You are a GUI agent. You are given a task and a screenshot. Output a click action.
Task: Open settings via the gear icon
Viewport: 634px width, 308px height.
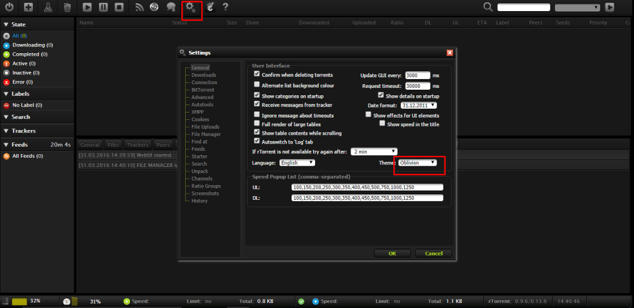pos(192,7)
